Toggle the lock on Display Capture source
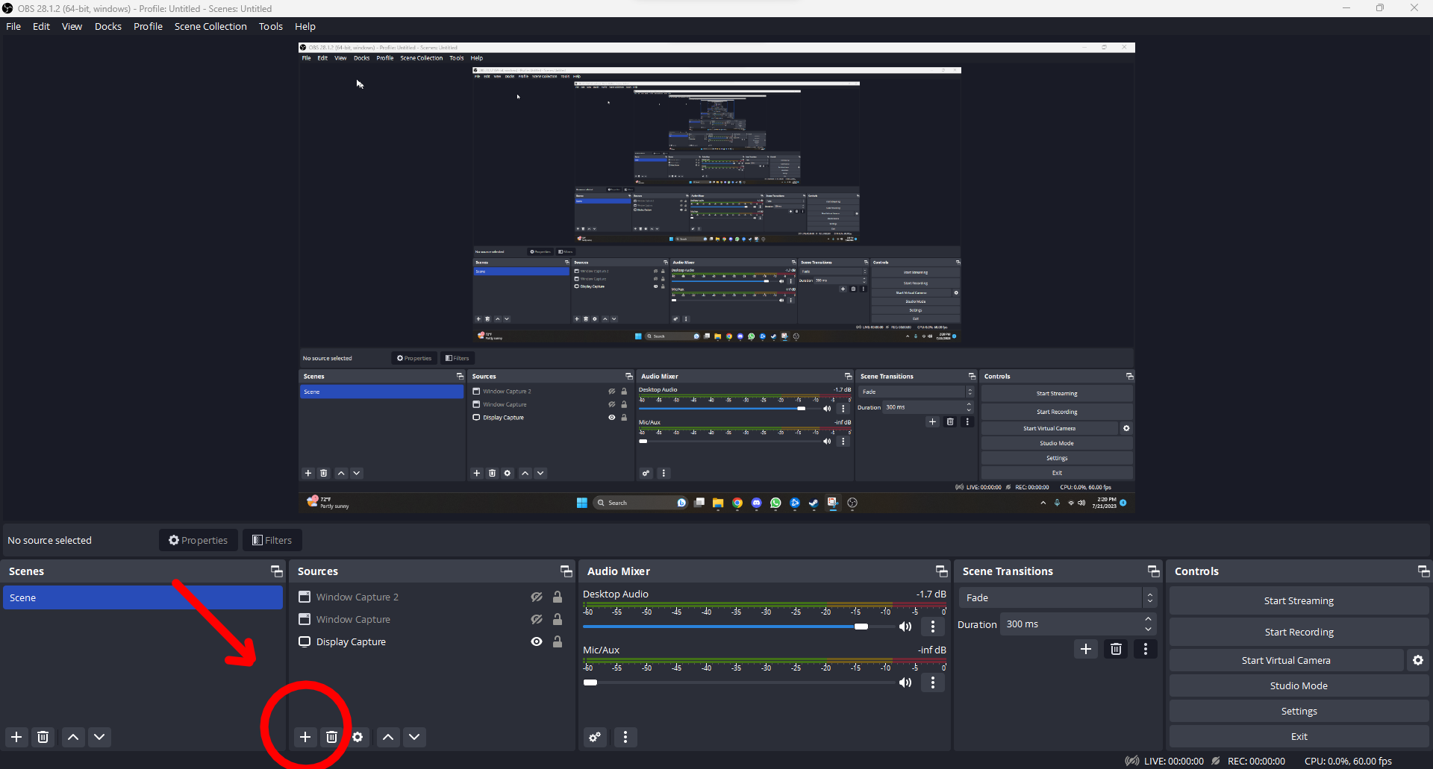The width and height of the screenshot is (1433, 769). (x=558, y=641)
